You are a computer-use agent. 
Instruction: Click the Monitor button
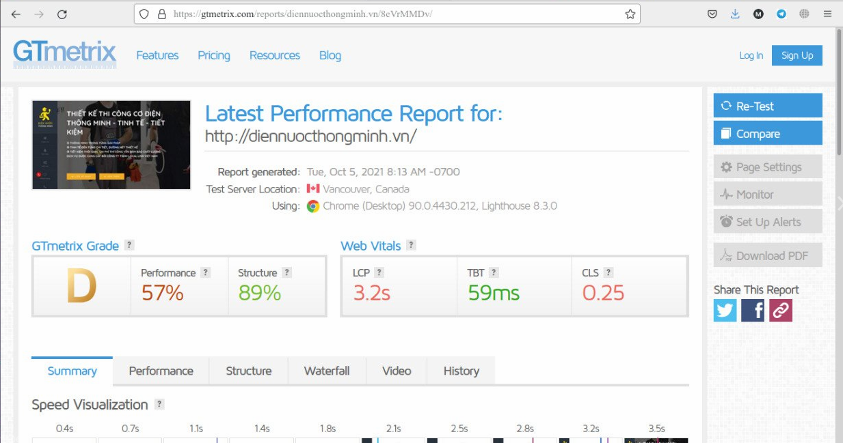pyautogui.click(x=768, y=194)
